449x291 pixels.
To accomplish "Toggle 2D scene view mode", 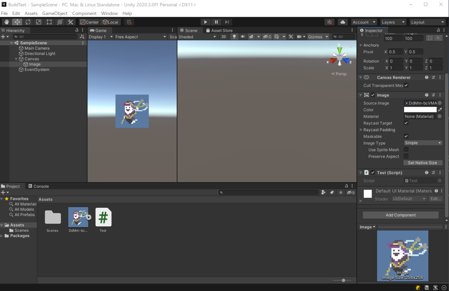I will (224, 37).
